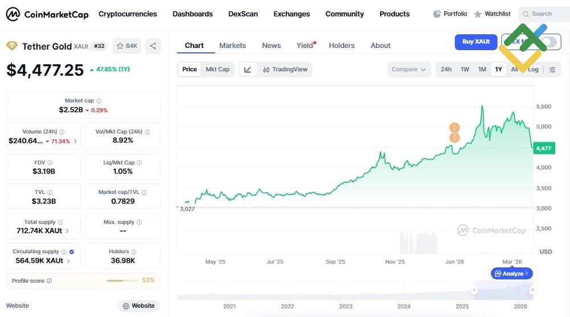Viewport: 570px width, 317px height.
Task: Click upper orange event marker on chart
Action: [454, 127]
